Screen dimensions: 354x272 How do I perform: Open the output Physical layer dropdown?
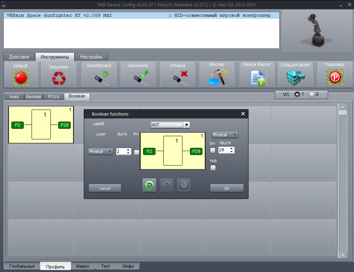225,135
